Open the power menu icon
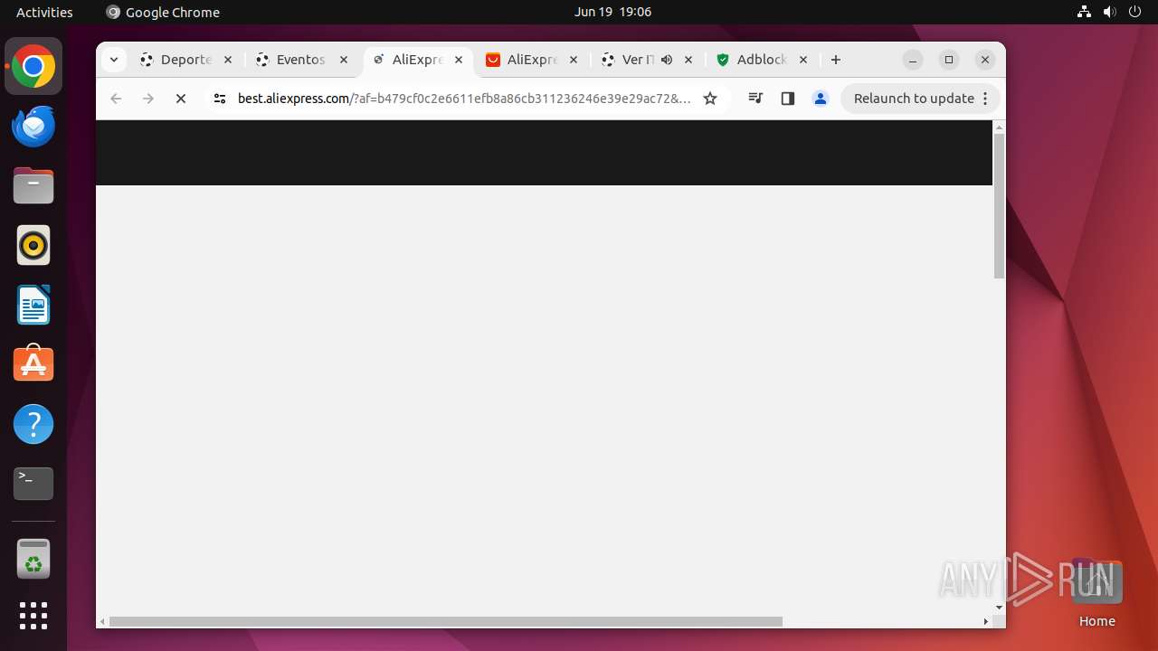 1134,12
